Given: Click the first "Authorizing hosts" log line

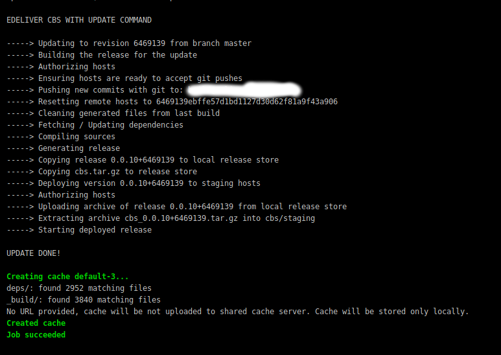Looking at the screenshot, I should [76, 67].
